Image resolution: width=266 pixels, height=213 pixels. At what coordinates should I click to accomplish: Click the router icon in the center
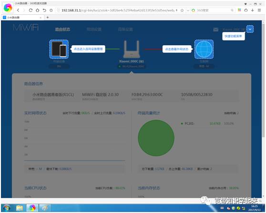[x=132, y=49]
